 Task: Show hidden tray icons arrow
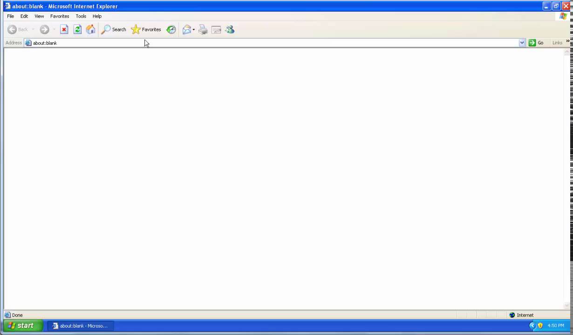532,326
